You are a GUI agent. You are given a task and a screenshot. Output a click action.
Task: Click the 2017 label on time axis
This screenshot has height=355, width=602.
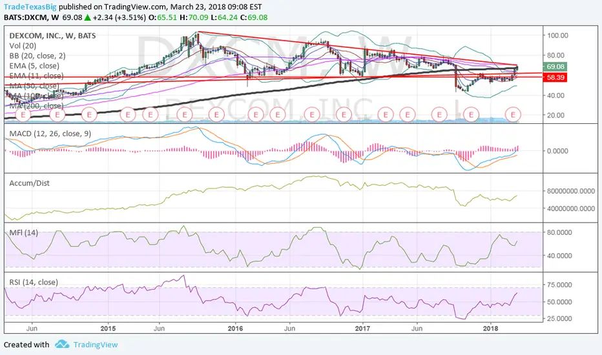coord(362,329)
